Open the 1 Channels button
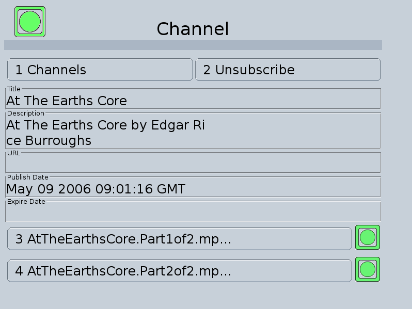Viewport: 412px width, 309px height. [x=100, y=70]
